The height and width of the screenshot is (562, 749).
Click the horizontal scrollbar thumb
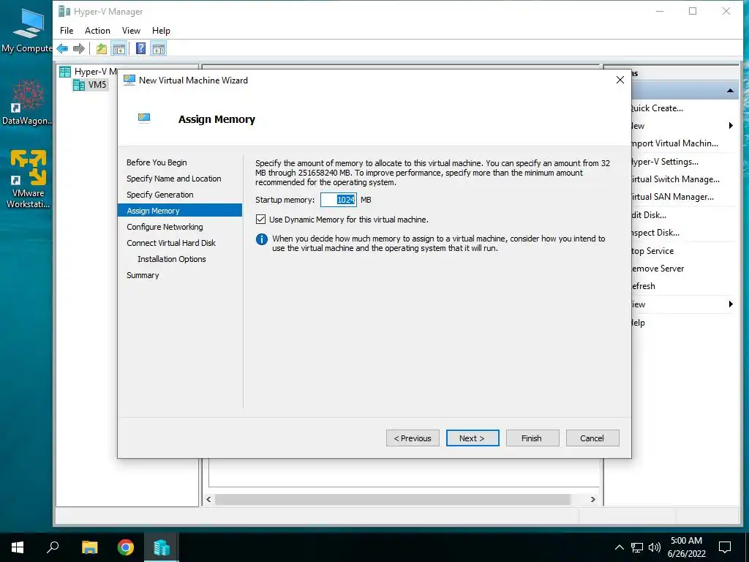tap(393, 499)
